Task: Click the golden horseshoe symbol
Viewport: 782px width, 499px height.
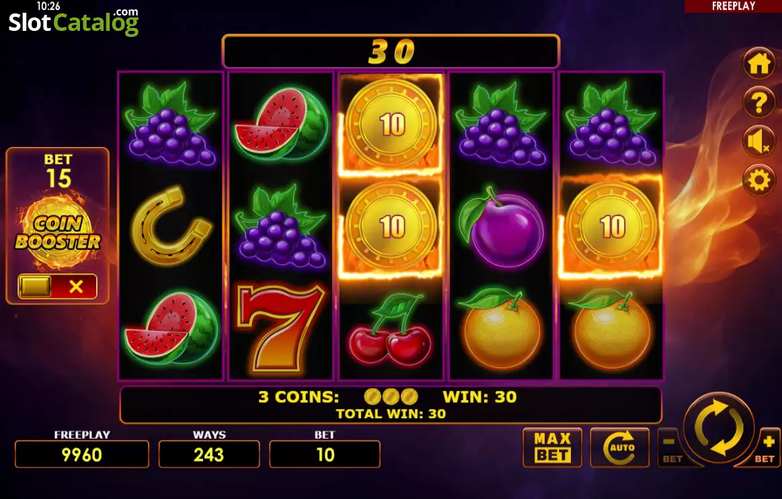Action: [x=171, y=225]
